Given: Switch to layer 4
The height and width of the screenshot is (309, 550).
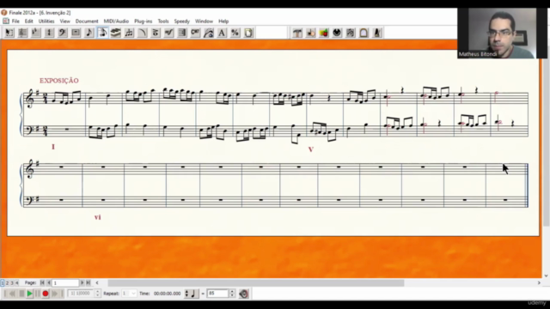Looking at the screenshot, I should [16, 282].
